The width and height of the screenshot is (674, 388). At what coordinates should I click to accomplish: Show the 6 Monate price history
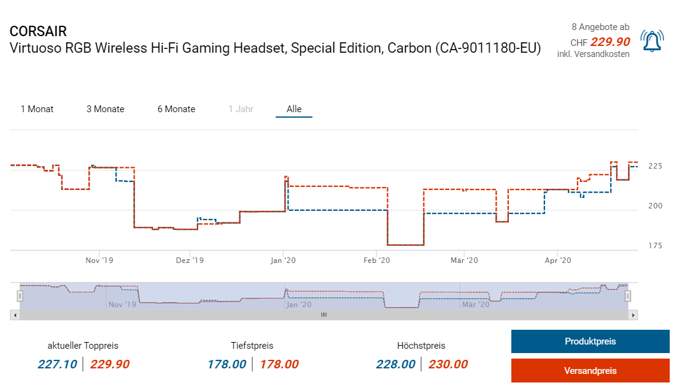[176, 109]
